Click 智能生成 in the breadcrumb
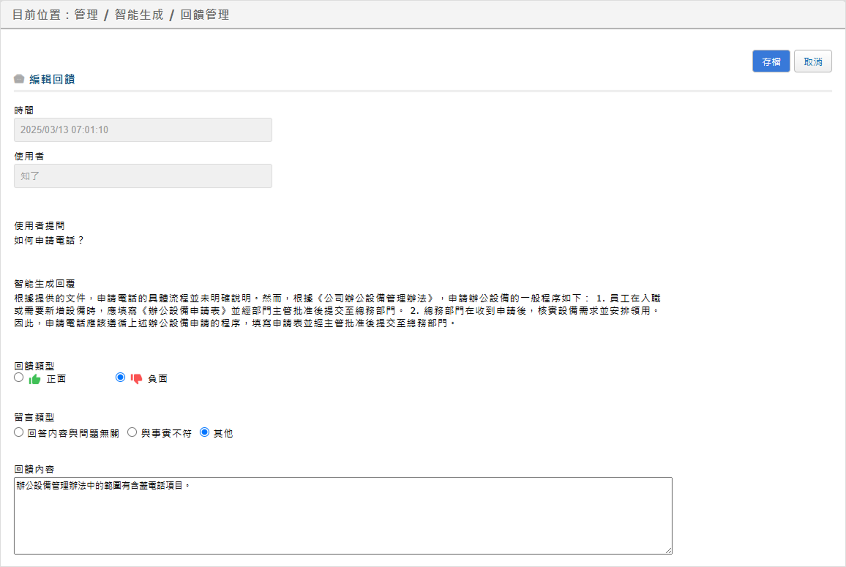The width and height of the screenshot is (846, 567). point(139,15)
